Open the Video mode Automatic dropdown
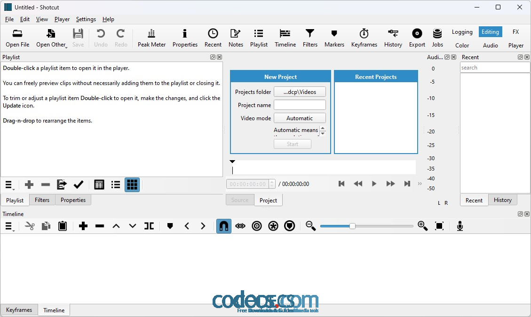Screen dimensions: 531x317 (300, 118)
